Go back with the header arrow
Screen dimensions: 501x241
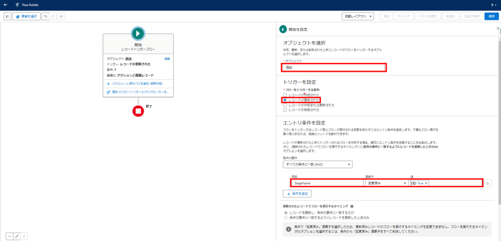[6, 5]
